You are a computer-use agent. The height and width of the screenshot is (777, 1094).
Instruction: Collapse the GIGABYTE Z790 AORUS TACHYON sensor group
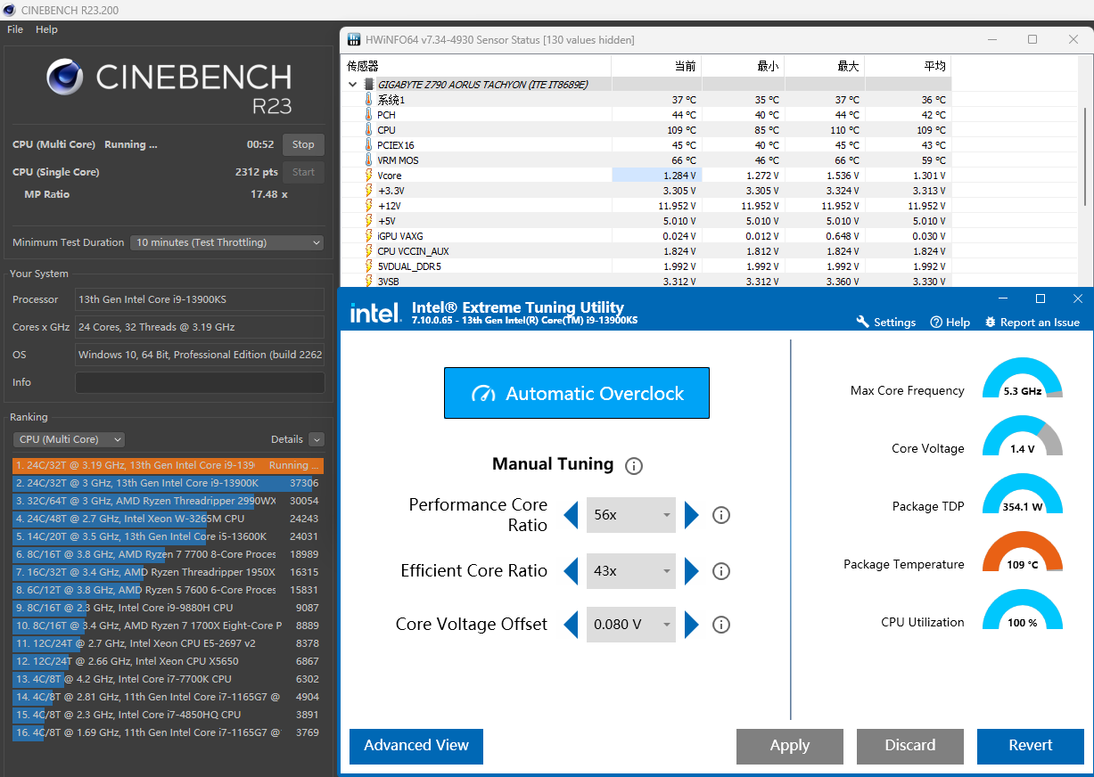[353, 85]
